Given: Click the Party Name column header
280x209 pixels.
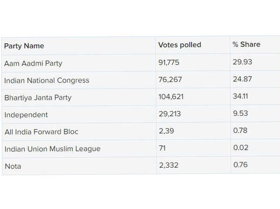Looking at the screenshot, I should click(24, 46).
